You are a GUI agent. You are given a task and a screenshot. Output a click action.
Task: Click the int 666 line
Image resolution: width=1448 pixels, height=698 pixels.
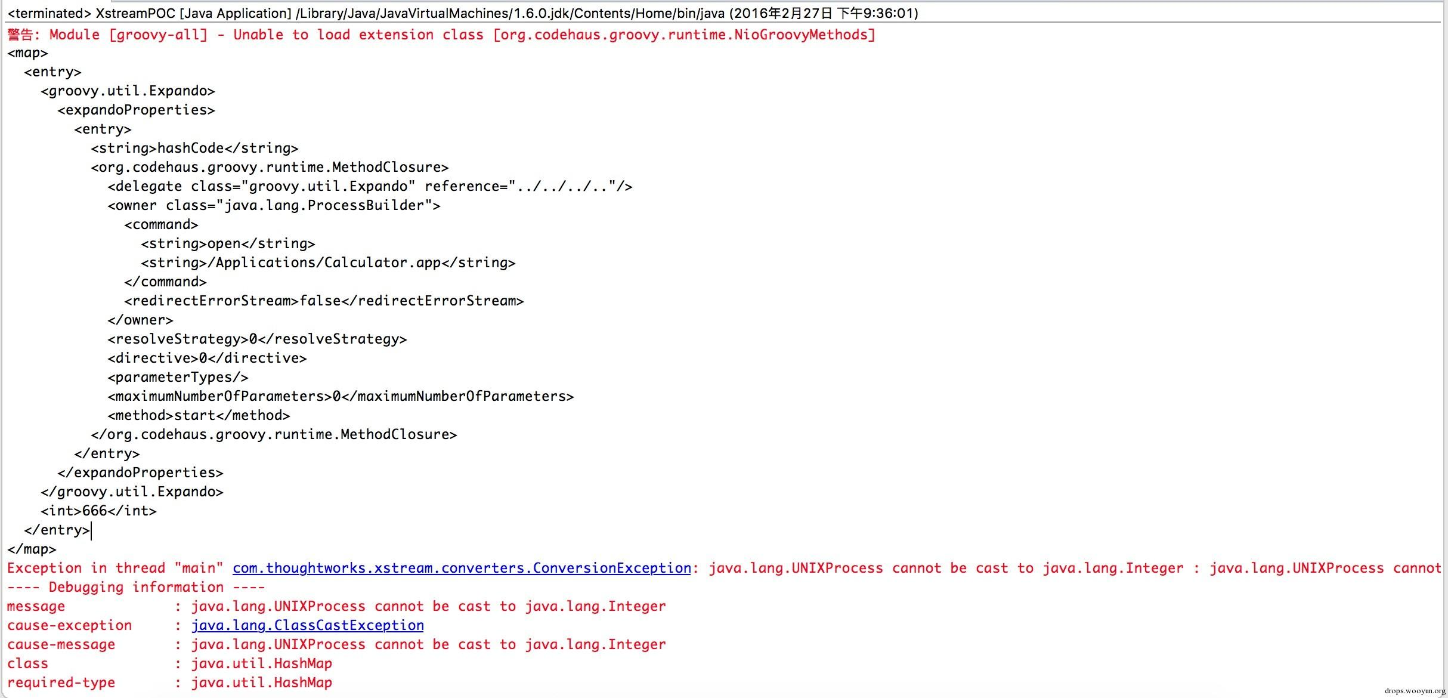tap(98, 511)
